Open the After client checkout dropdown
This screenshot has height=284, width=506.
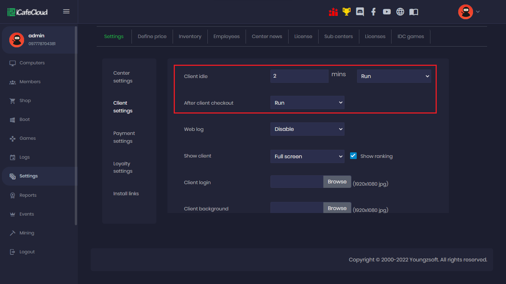pyautogui.click(x=307, y=102)
